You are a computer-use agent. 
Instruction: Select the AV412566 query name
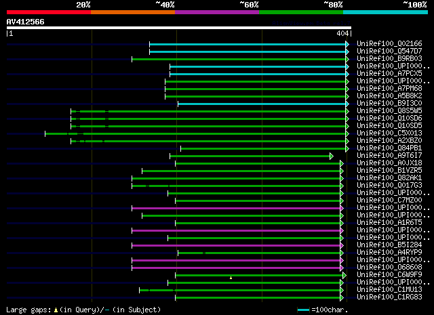[x=26, y=22]
